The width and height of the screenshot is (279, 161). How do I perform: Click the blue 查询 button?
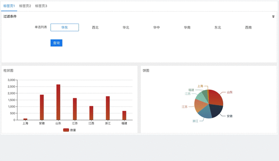pyautogui.click(x=56, y=43)
